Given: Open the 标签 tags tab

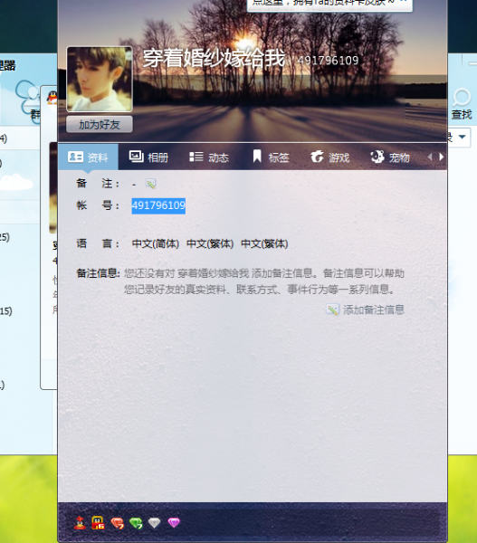Looking at the screenshot, I should click(x=271, y=157).
